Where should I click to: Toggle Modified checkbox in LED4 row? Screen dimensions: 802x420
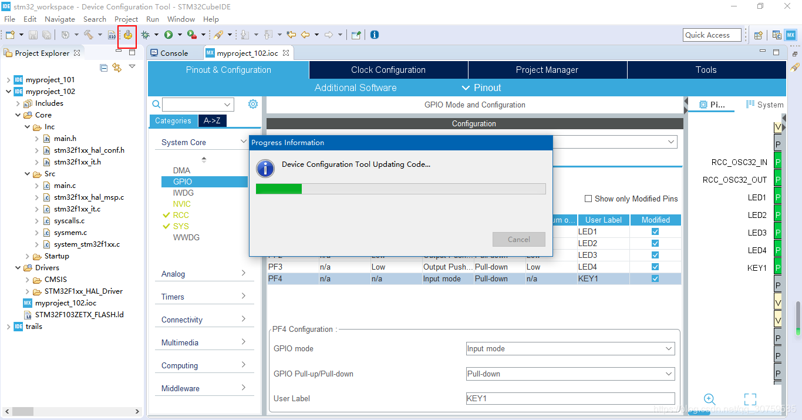(655, 267)
